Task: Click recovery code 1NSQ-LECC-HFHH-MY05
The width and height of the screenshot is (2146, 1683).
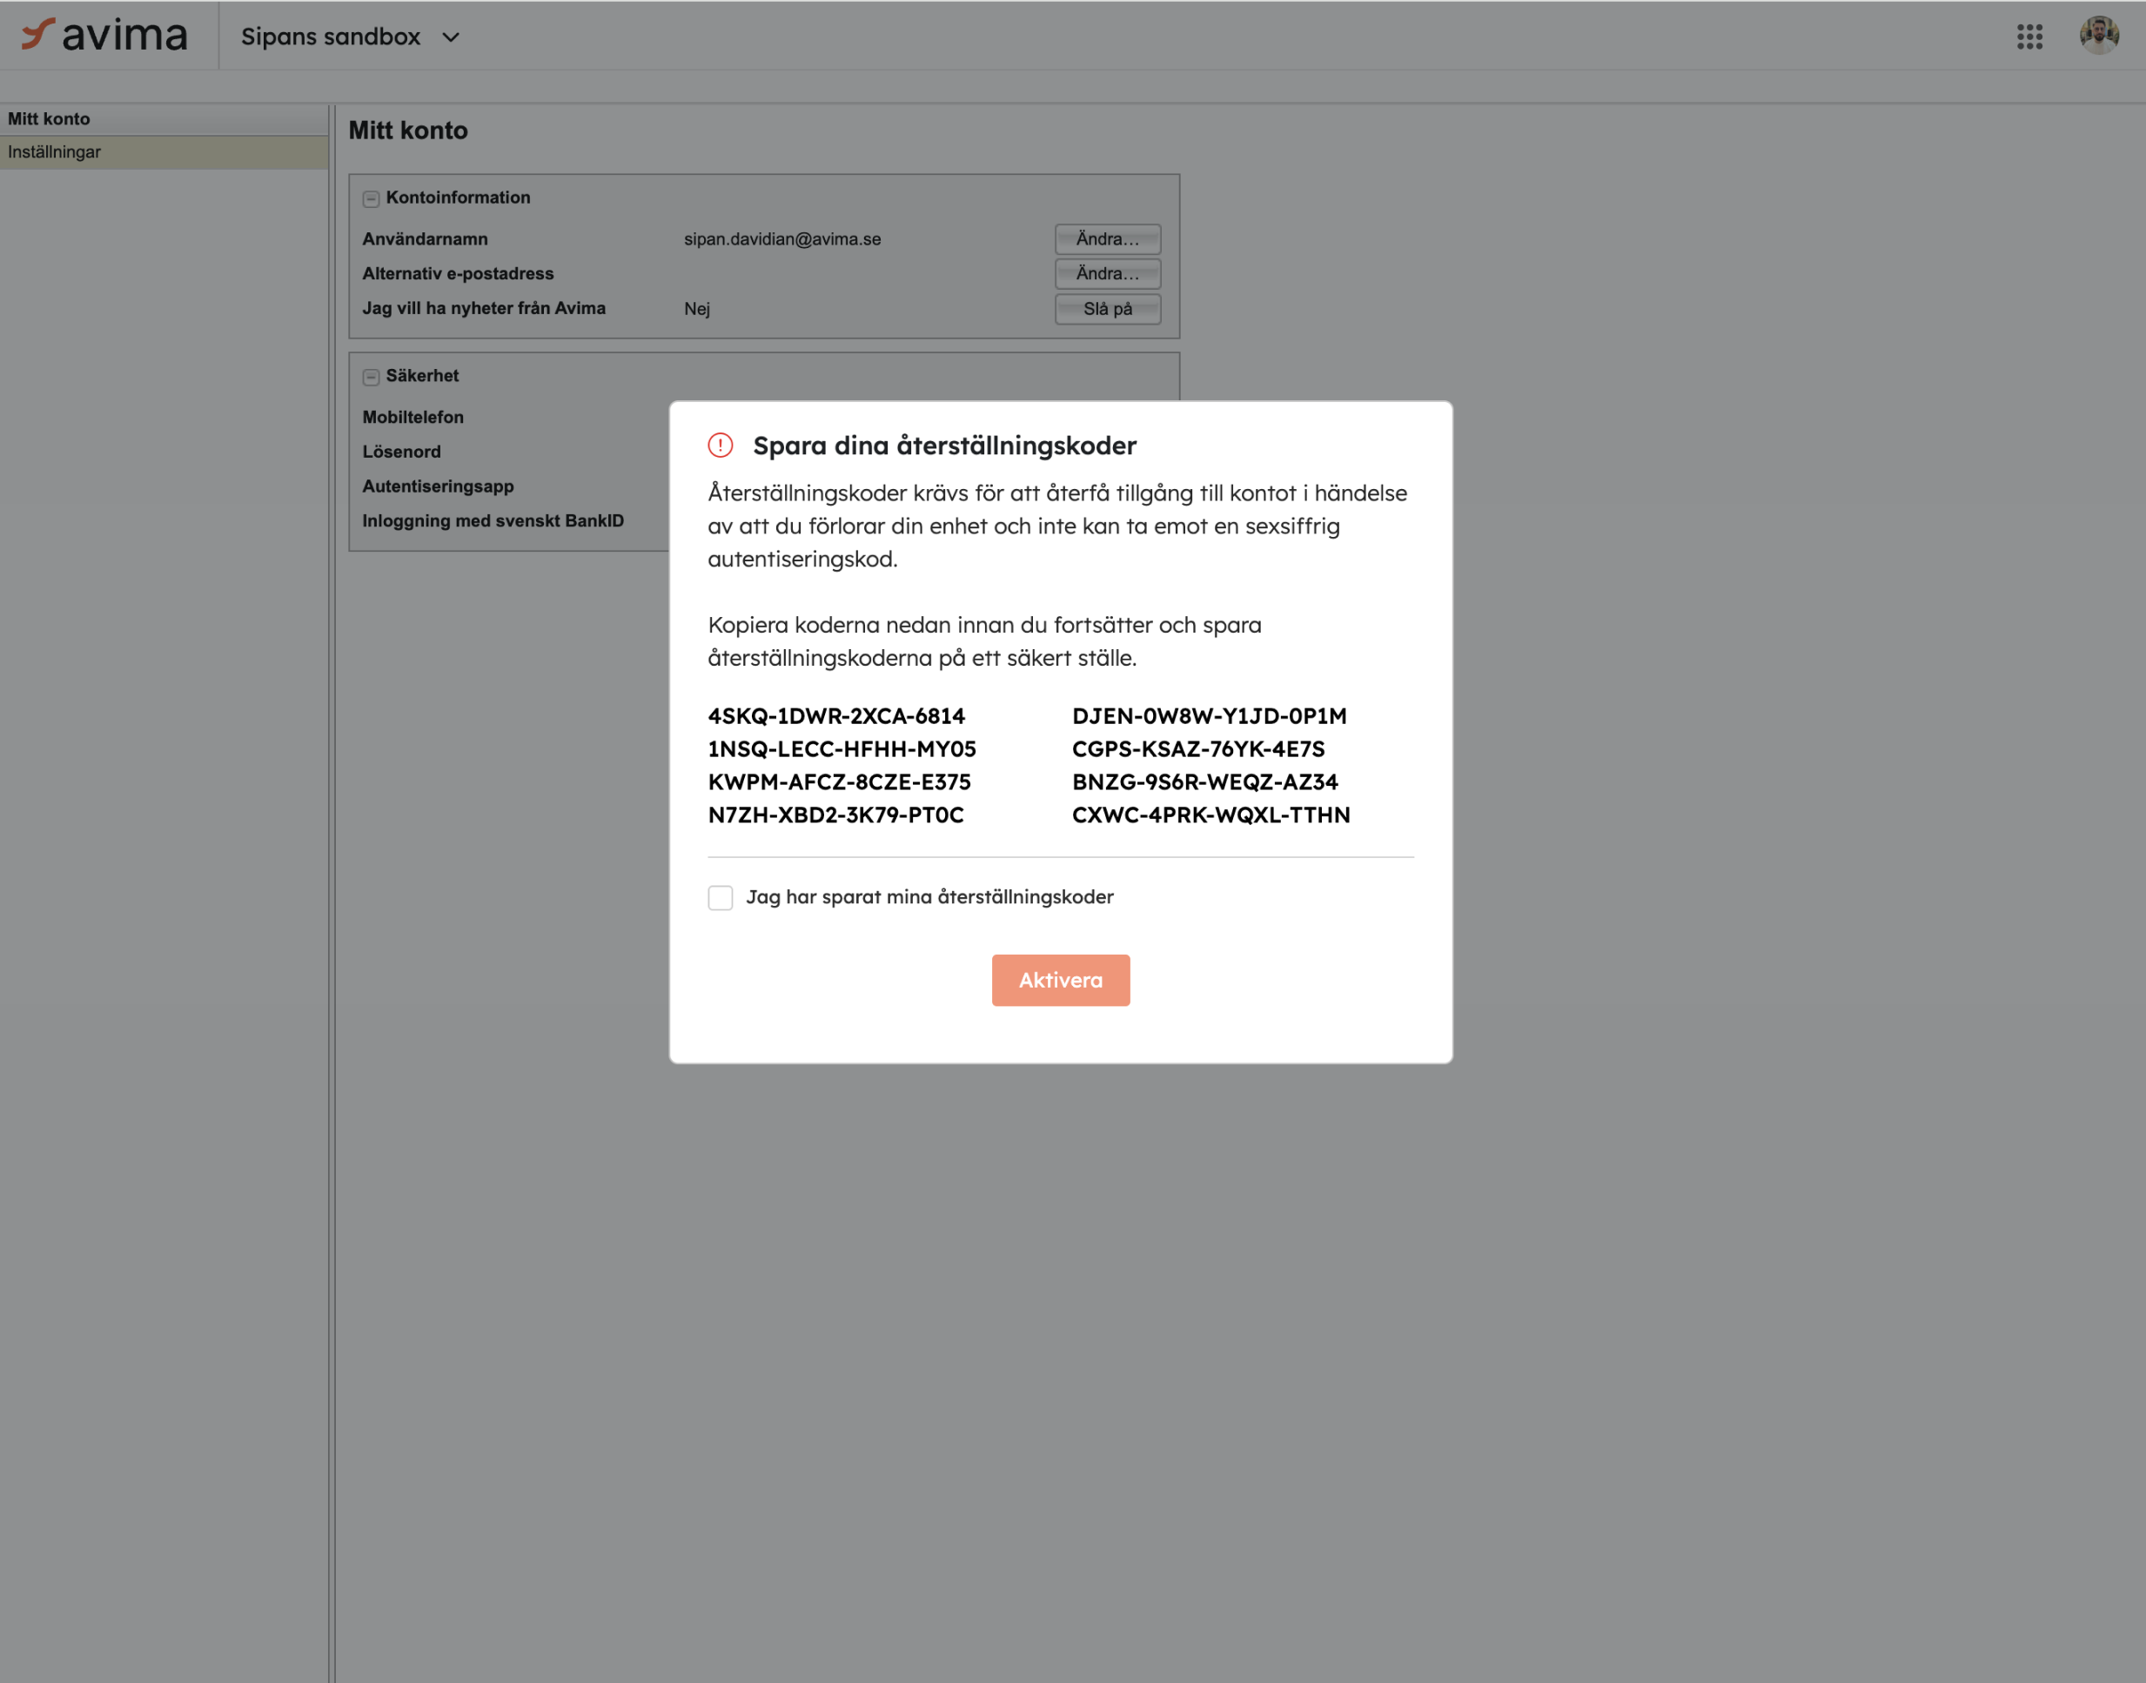Action: click(x=842, y=749)
